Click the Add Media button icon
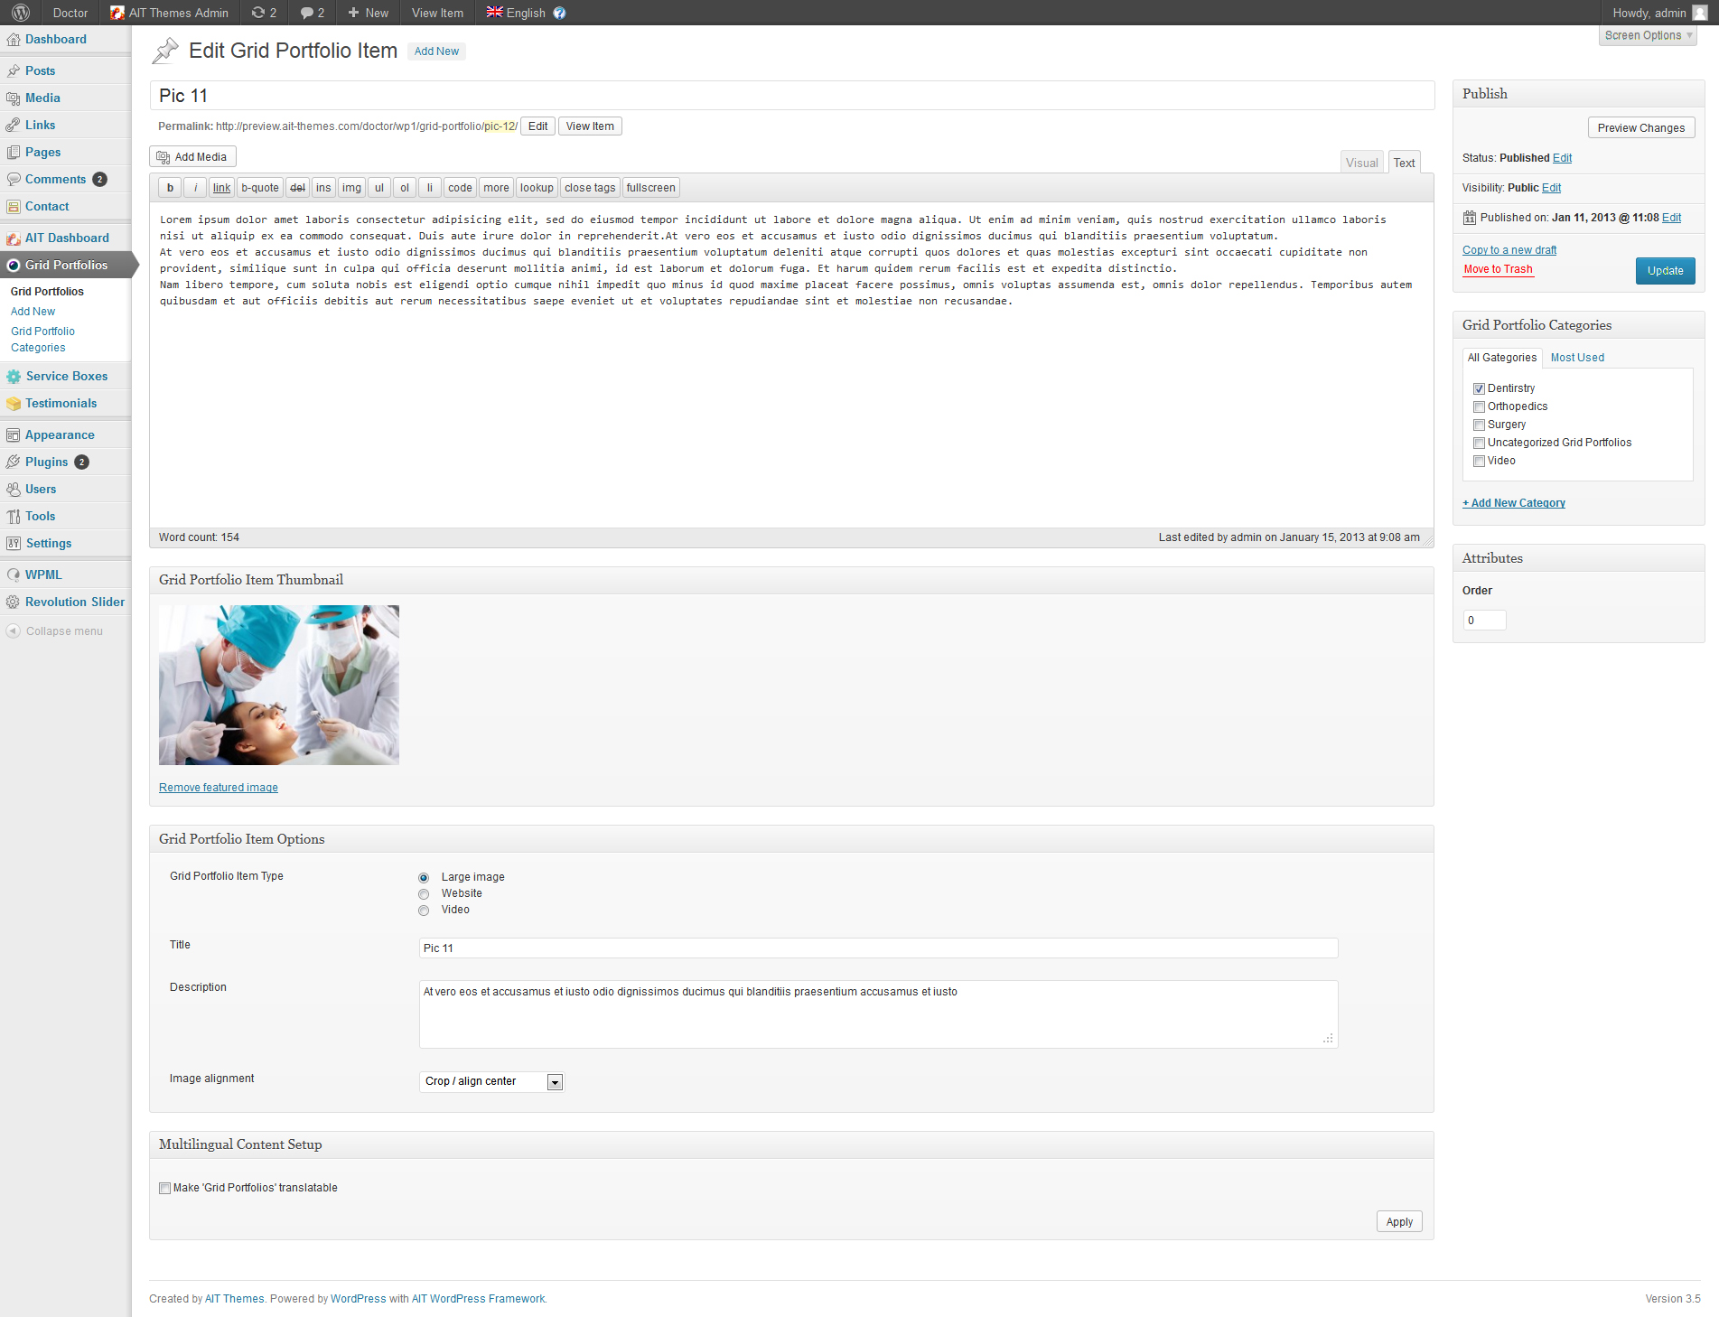The width and height of the screenshot is (1719, 1317). pyautogui.click(x=163, y=157)
